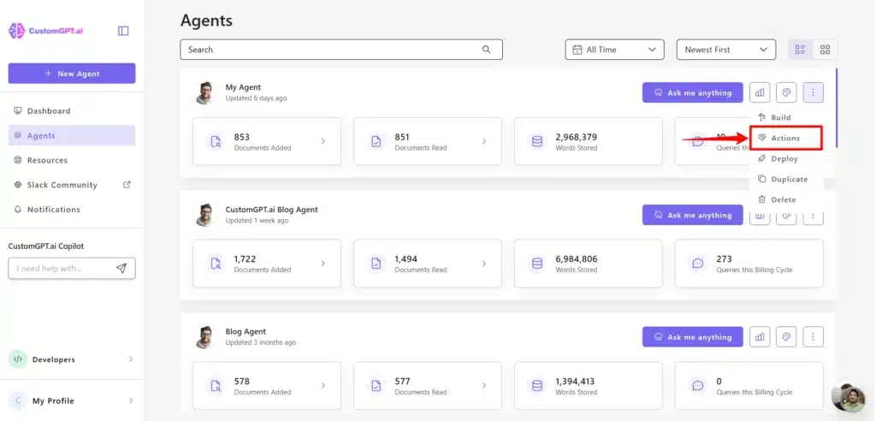Open palette customize icon for My Agent
Screen dimensions: 876x421
[x=787, y=92]
